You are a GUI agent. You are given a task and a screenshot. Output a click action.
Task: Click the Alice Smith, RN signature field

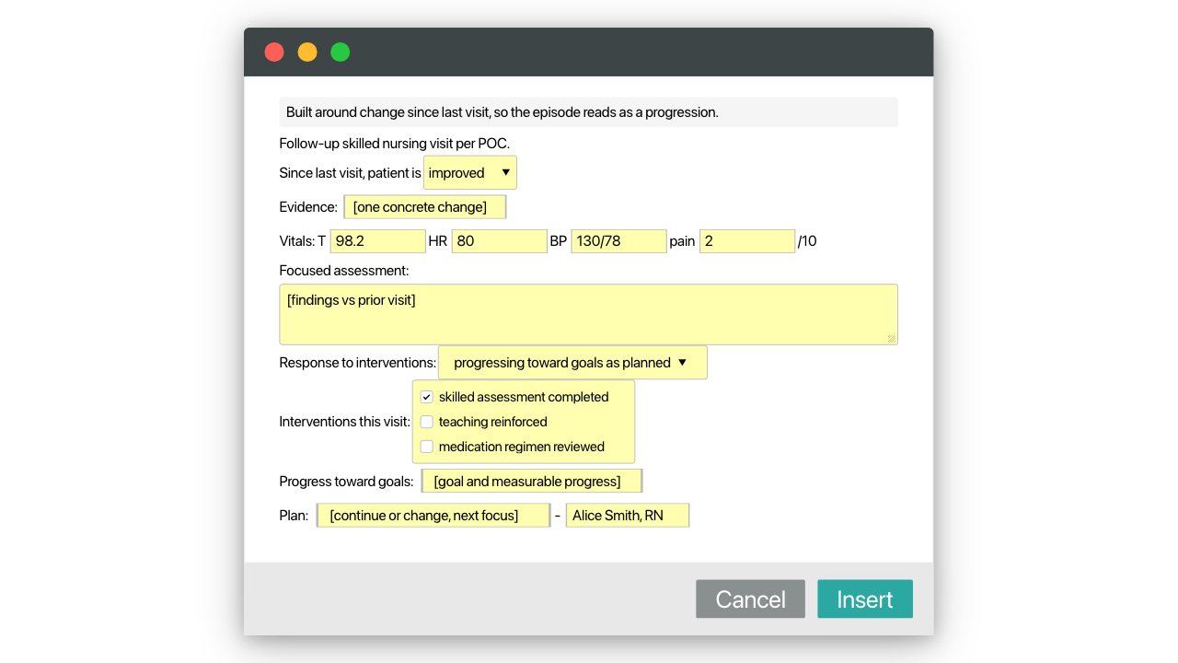click(628, 516)
